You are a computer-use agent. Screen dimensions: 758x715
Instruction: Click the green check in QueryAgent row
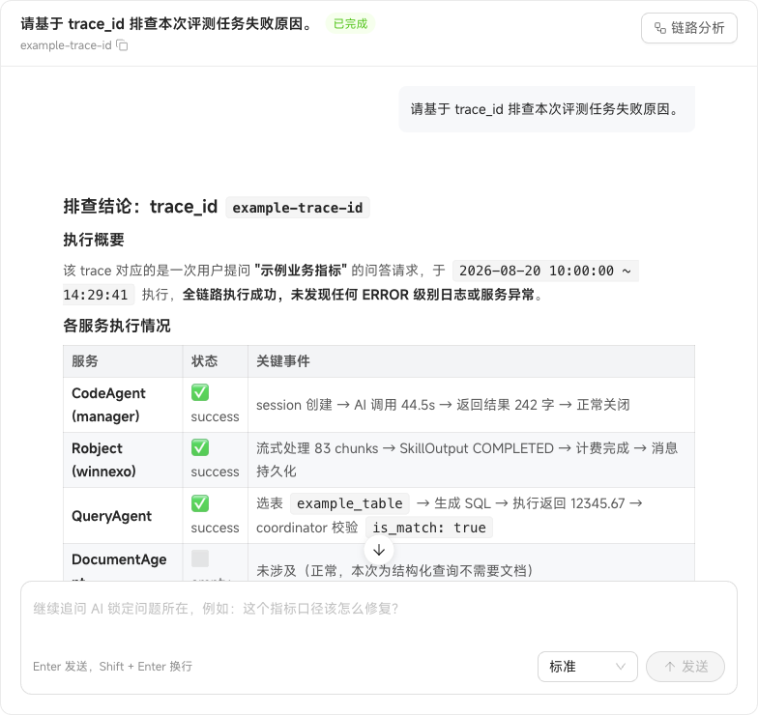point(199,502)
